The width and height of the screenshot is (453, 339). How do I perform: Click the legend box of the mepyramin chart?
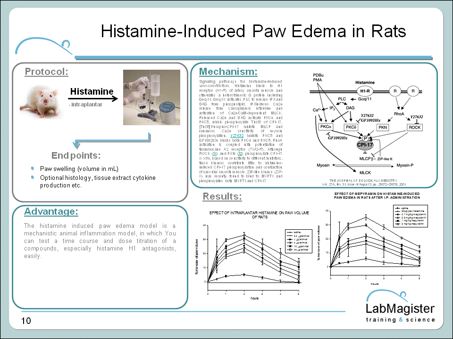coord(411,216)
